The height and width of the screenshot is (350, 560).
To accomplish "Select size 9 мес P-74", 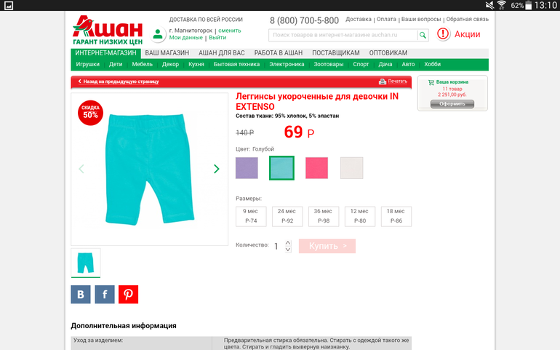I will [251, 216].
